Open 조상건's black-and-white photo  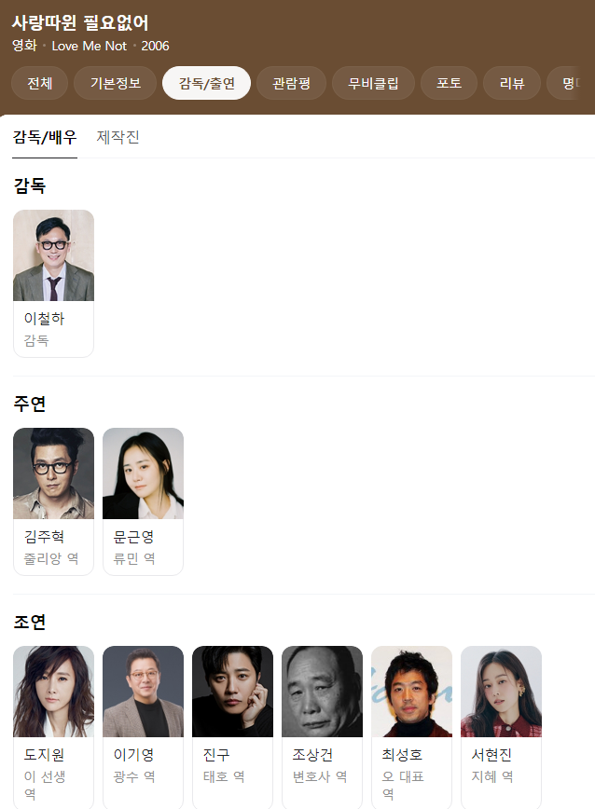tap(322, 692)
